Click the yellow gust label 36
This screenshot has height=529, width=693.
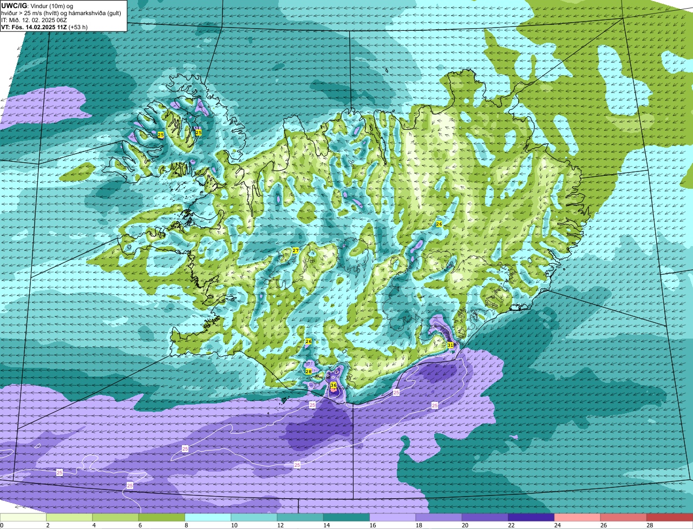[x=334, y=386]
